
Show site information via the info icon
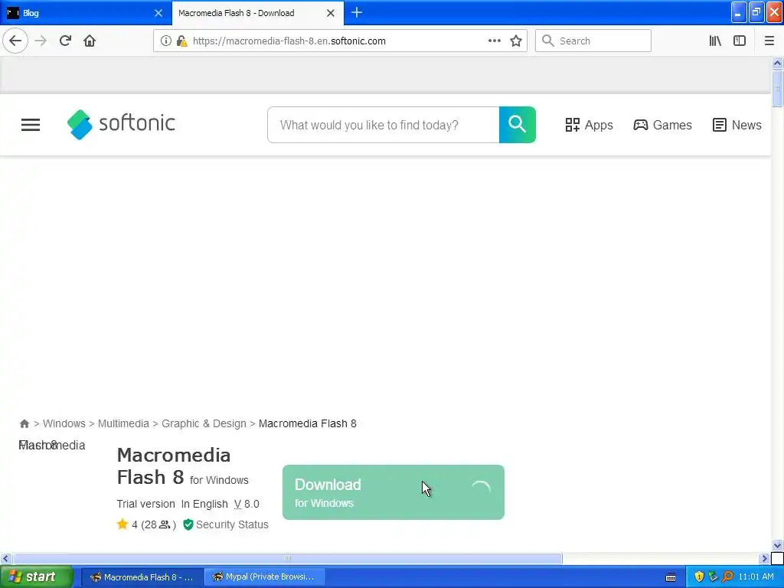coord(165,41)
